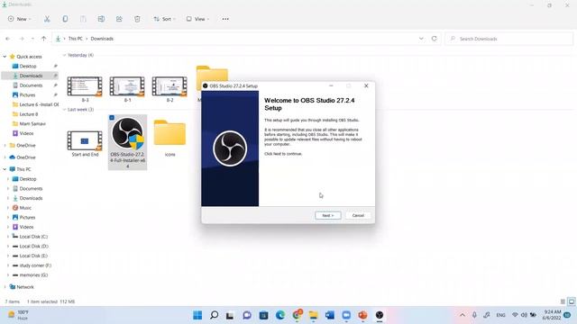The height and width of the screenshot is (324, 577).
Task: Click the Copy icon in toolbar
Action: coord(65,19)
